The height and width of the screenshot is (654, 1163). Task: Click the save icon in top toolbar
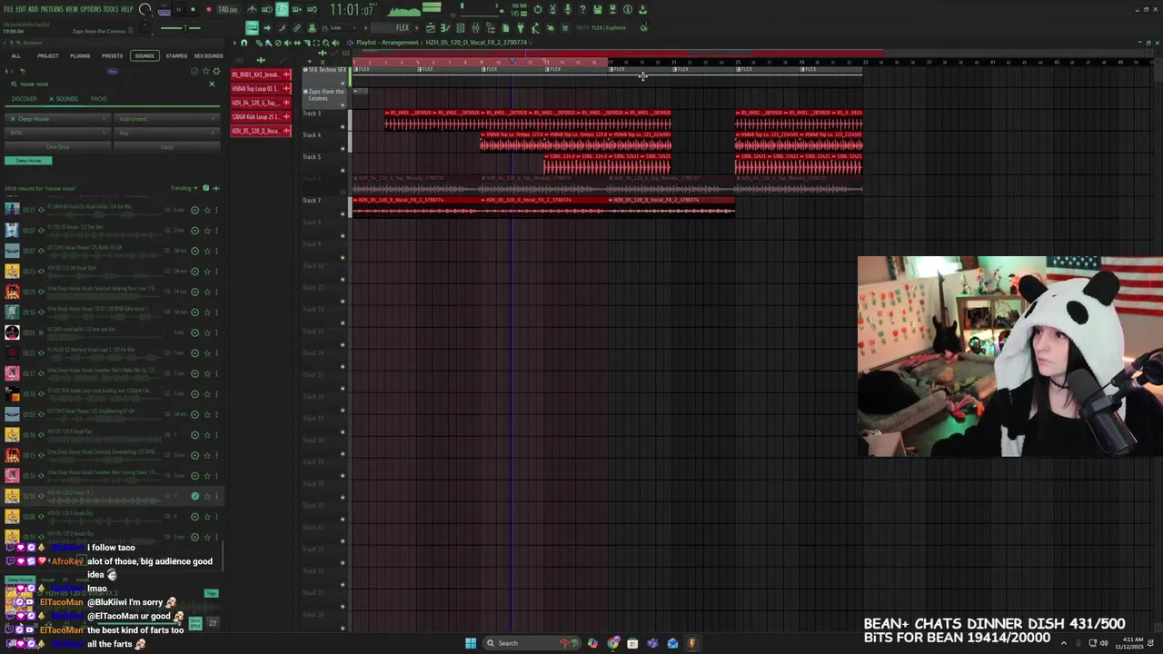597,9
